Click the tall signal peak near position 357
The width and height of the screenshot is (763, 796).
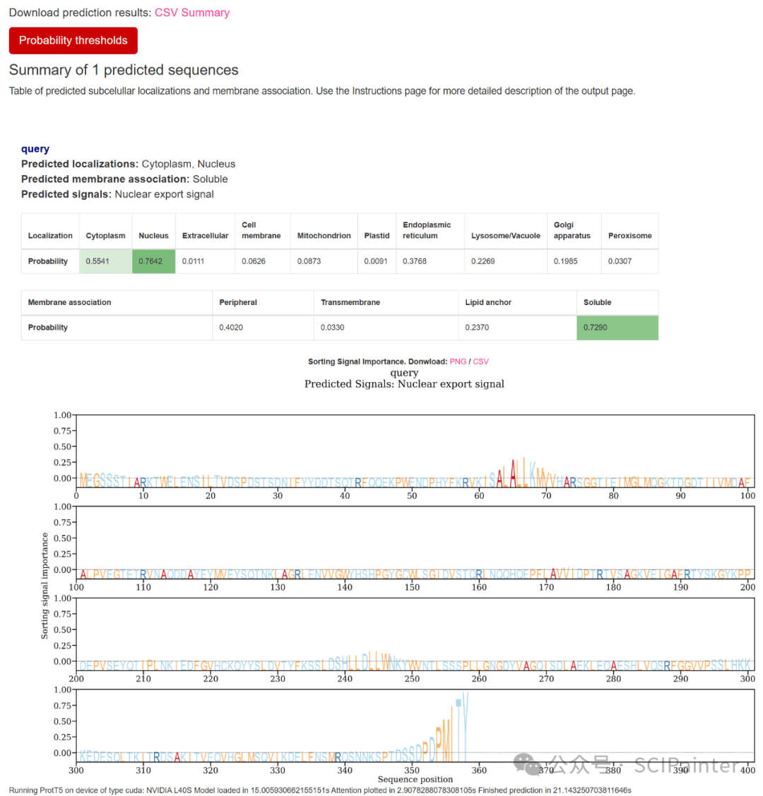click(x=464, y=720)
